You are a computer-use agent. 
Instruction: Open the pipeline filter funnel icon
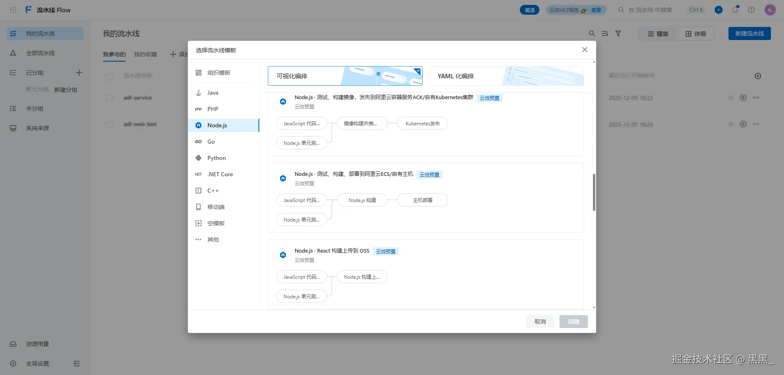(x=618, y=33)
